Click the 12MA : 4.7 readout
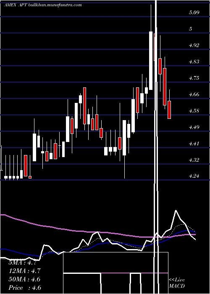Screen dimensions: 210x294 [x=24, y=271]
